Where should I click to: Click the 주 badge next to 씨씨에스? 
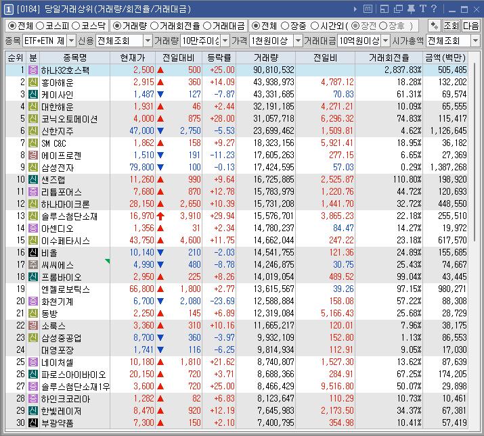coord(33,264)
